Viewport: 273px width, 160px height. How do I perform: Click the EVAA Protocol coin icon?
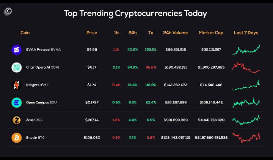(17, 49)
